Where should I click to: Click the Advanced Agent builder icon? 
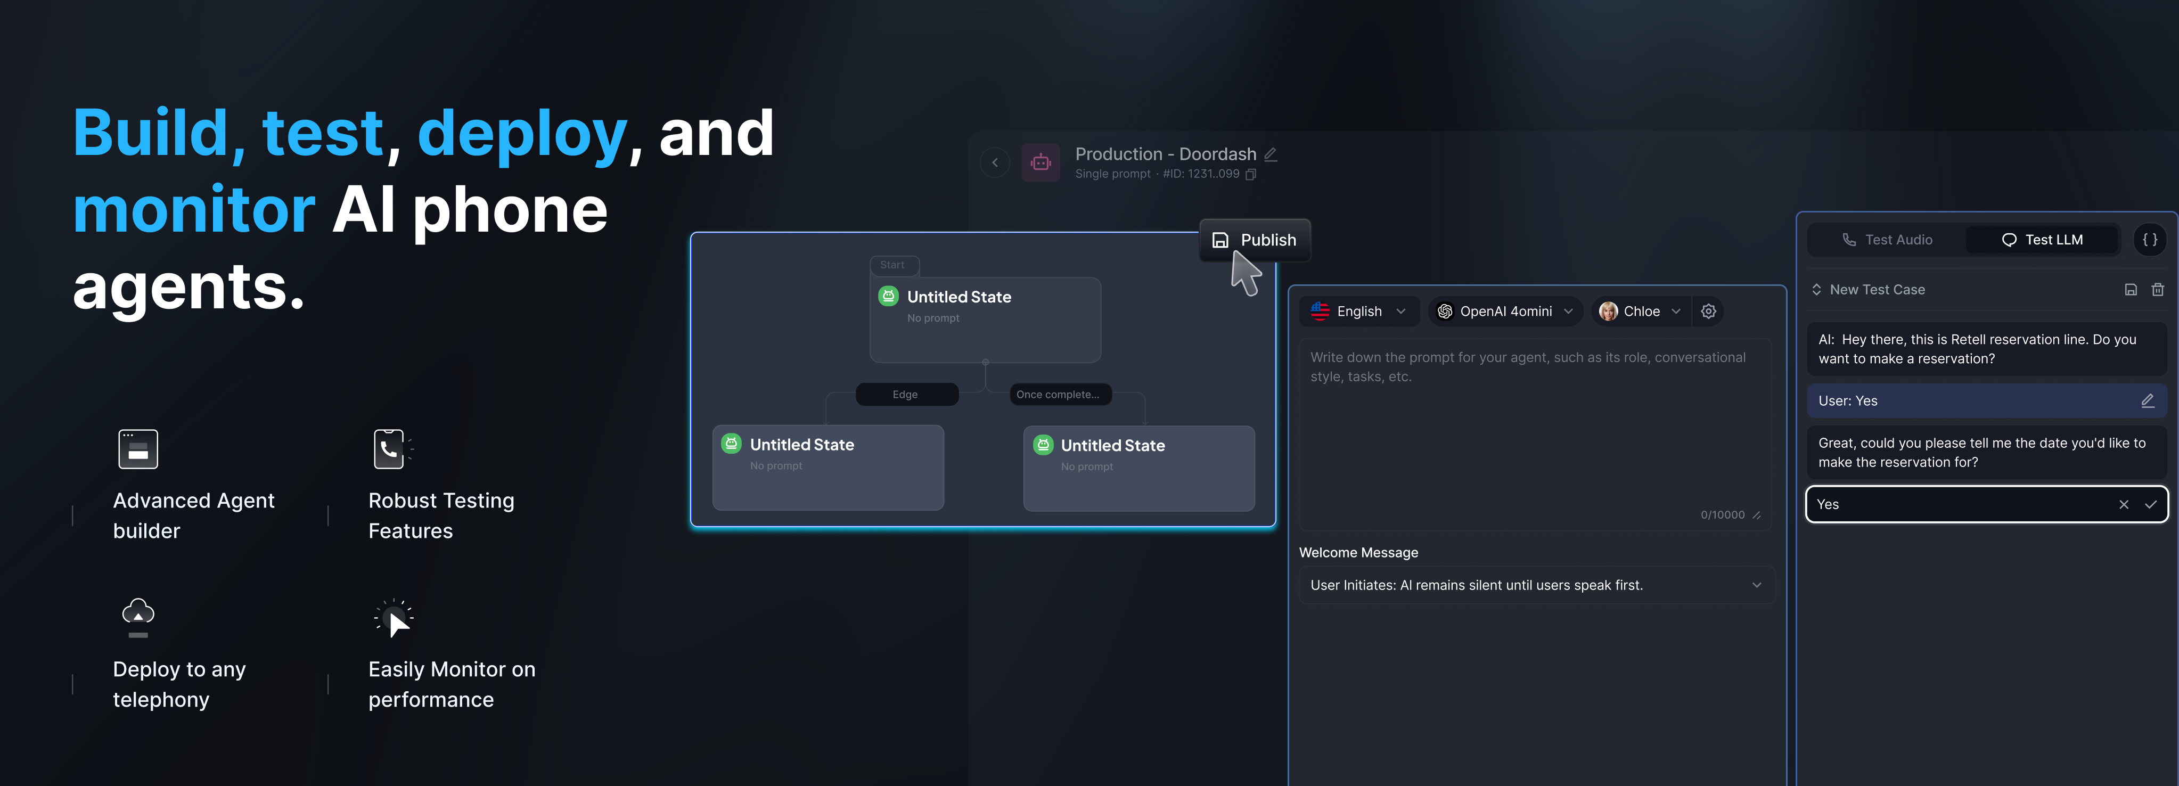pos(138,449)
